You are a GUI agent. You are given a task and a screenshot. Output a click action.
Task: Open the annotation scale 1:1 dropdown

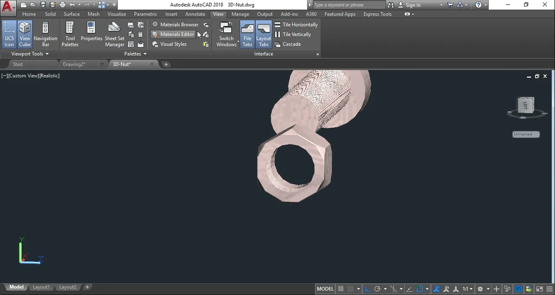(x=467, y=289)
